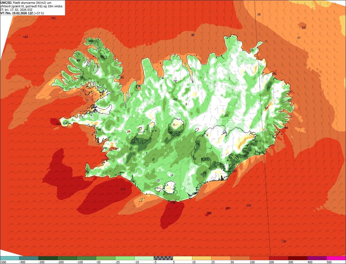Click the value 202 in the southern sea

tap(209, 213)
